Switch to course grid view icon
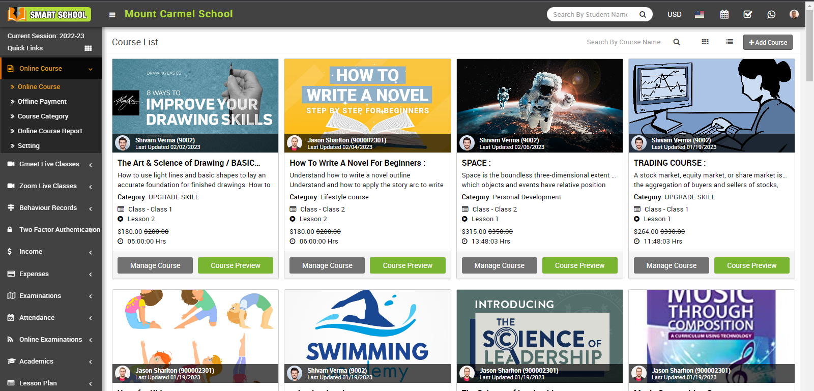Screen dimensions: 814x391 (x=705, y=42)
